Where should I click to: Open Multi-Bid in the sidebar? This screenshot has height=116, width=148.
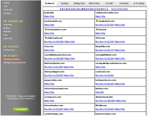(x=7, y=31)
